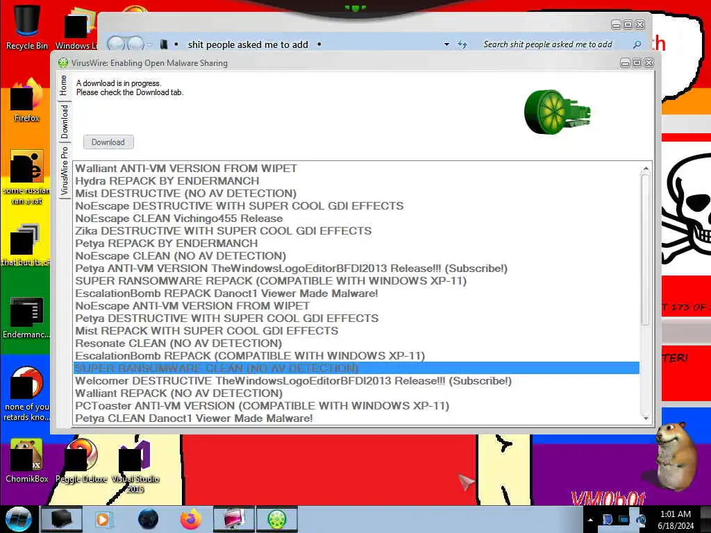Switch to the VirusWire lime taskbar button
Viewport: 711px width, 533px height.
click(277, 519)
